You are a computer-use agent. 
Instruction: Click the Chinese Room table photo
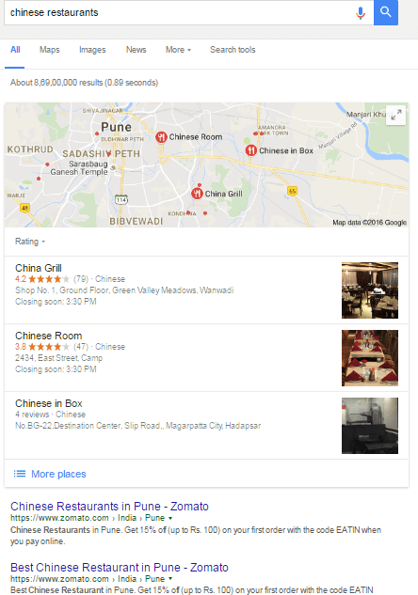(x=370, y=358)
